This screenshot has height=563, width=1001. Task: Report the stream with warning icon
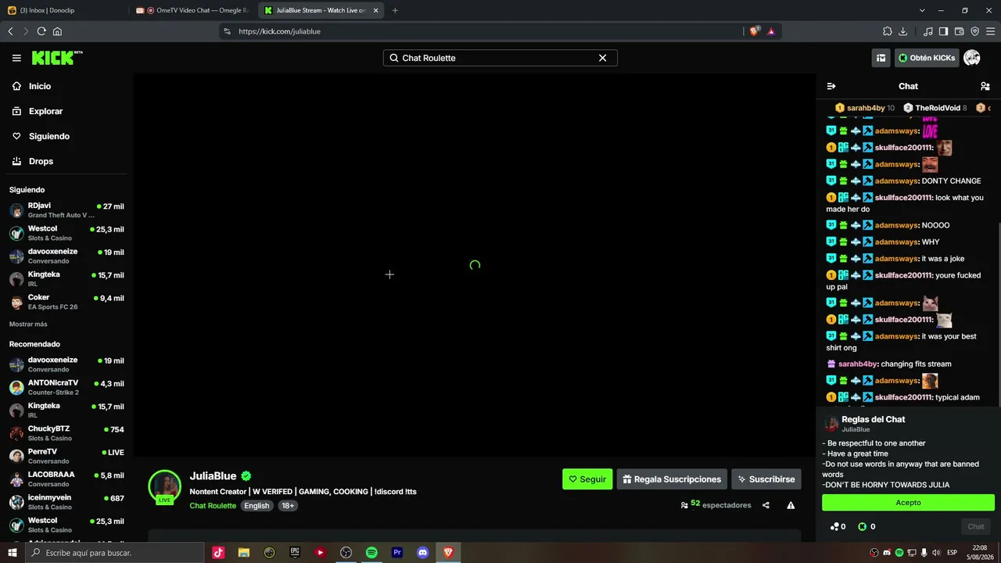(x=791, y=505)
